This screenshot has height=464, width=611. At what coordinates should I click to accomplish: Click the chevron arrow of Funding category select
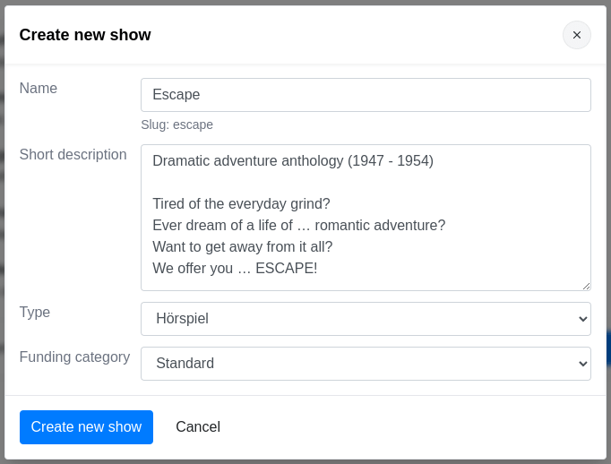point(582,364)
